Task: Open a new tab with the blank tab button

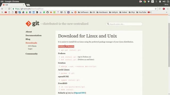Action: [28, 5]
